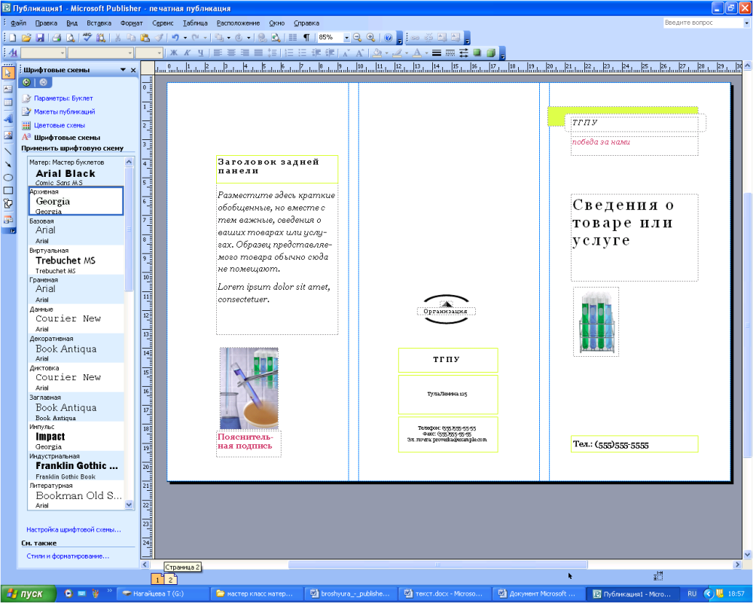The image size is (753, 603).
Task: Click the zoom in magnifier icon
Action: point(370,38)
